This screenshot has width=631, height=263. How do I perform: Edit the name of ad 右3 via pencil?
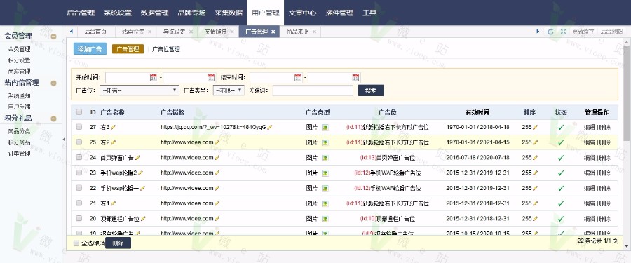point(113,127)
